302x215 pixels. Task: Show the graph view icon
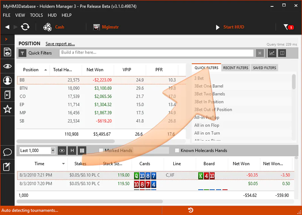click(x=272, y=53)
